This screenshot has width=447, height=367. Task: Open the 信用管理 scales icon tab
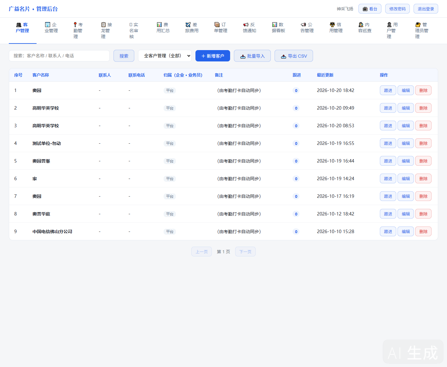336,28
